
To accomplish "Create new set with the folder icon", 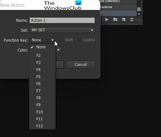I will click(x=115, y=20).
